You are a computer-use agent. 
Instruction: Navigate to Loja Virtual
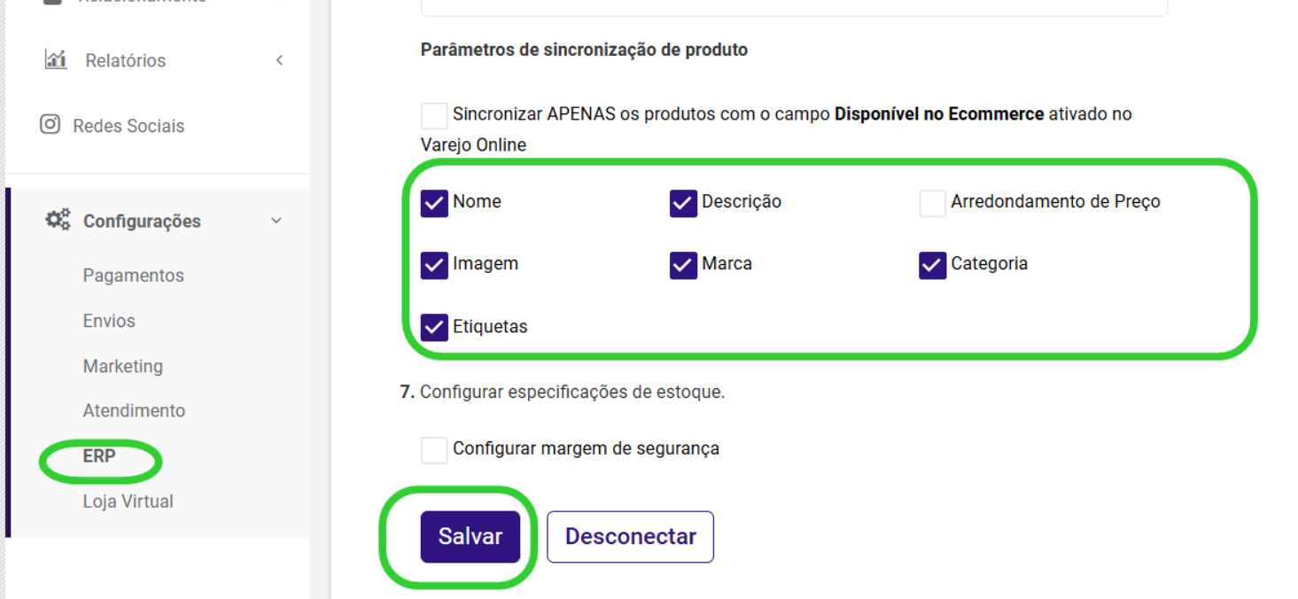[x=128, y=502]
